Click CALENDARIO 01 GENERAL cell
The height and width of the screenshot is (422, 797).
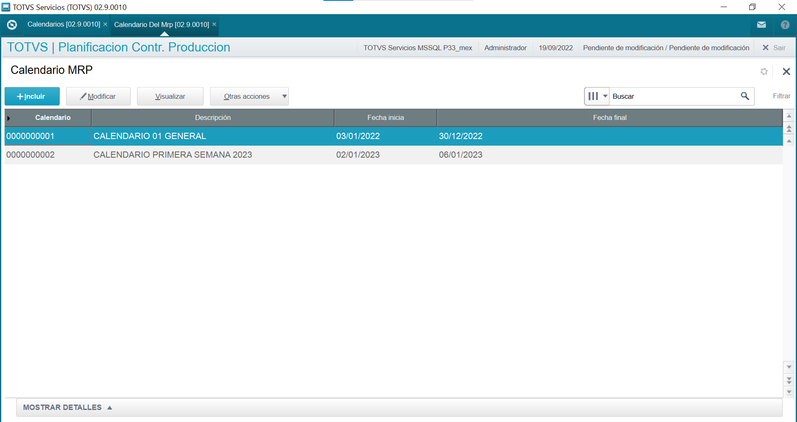(x=150, y=136)
